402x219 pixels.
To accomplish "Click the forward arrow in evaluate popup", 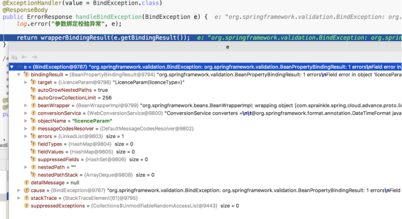I will tap(34, 57).
